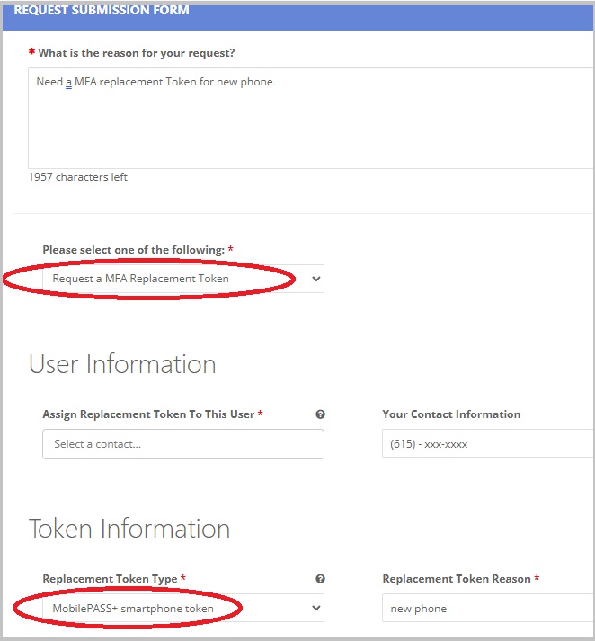Click the Select a contact field

tap(183, 444)
